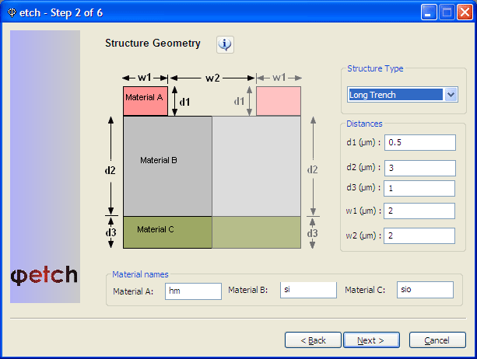Click the red Material A block in diagram
477x359 pixels.
pos(145,100)
